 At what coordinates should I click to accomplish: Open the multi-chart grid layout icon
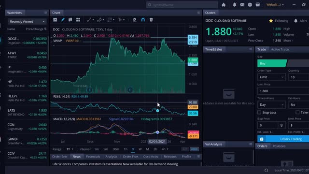[x=78, y=20]
